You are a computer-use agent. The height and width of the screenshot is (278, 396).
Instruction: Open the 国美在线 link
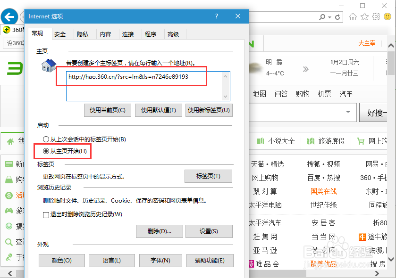[323, 192]
